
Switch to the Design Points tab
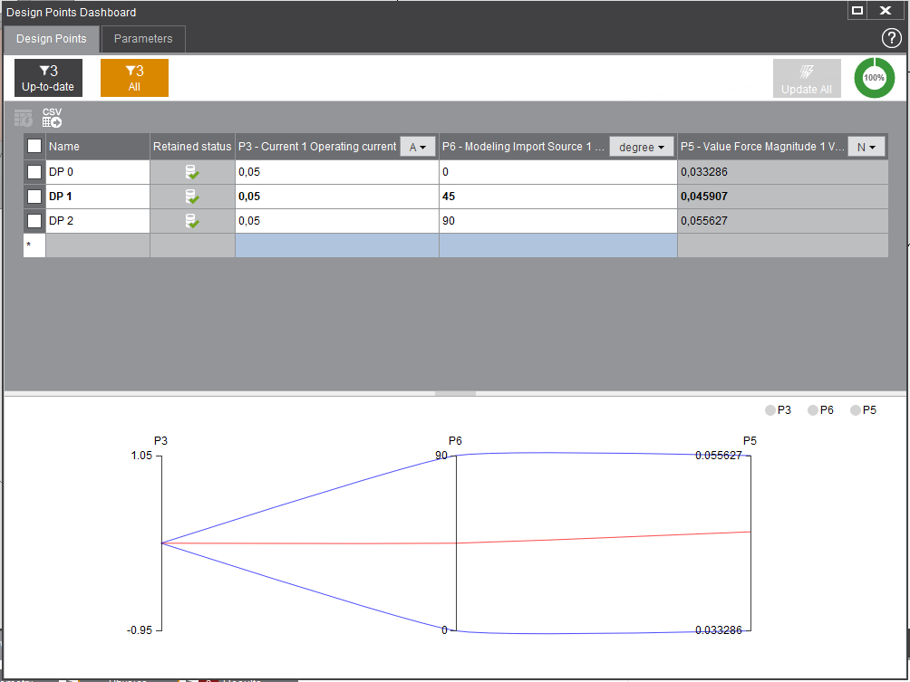[51, 39]
